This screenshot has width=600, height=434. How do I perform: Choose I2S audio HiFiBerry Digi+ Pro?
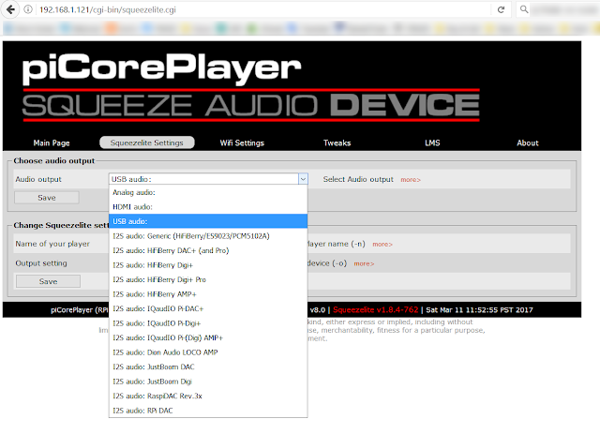click(x=208, y=279)
